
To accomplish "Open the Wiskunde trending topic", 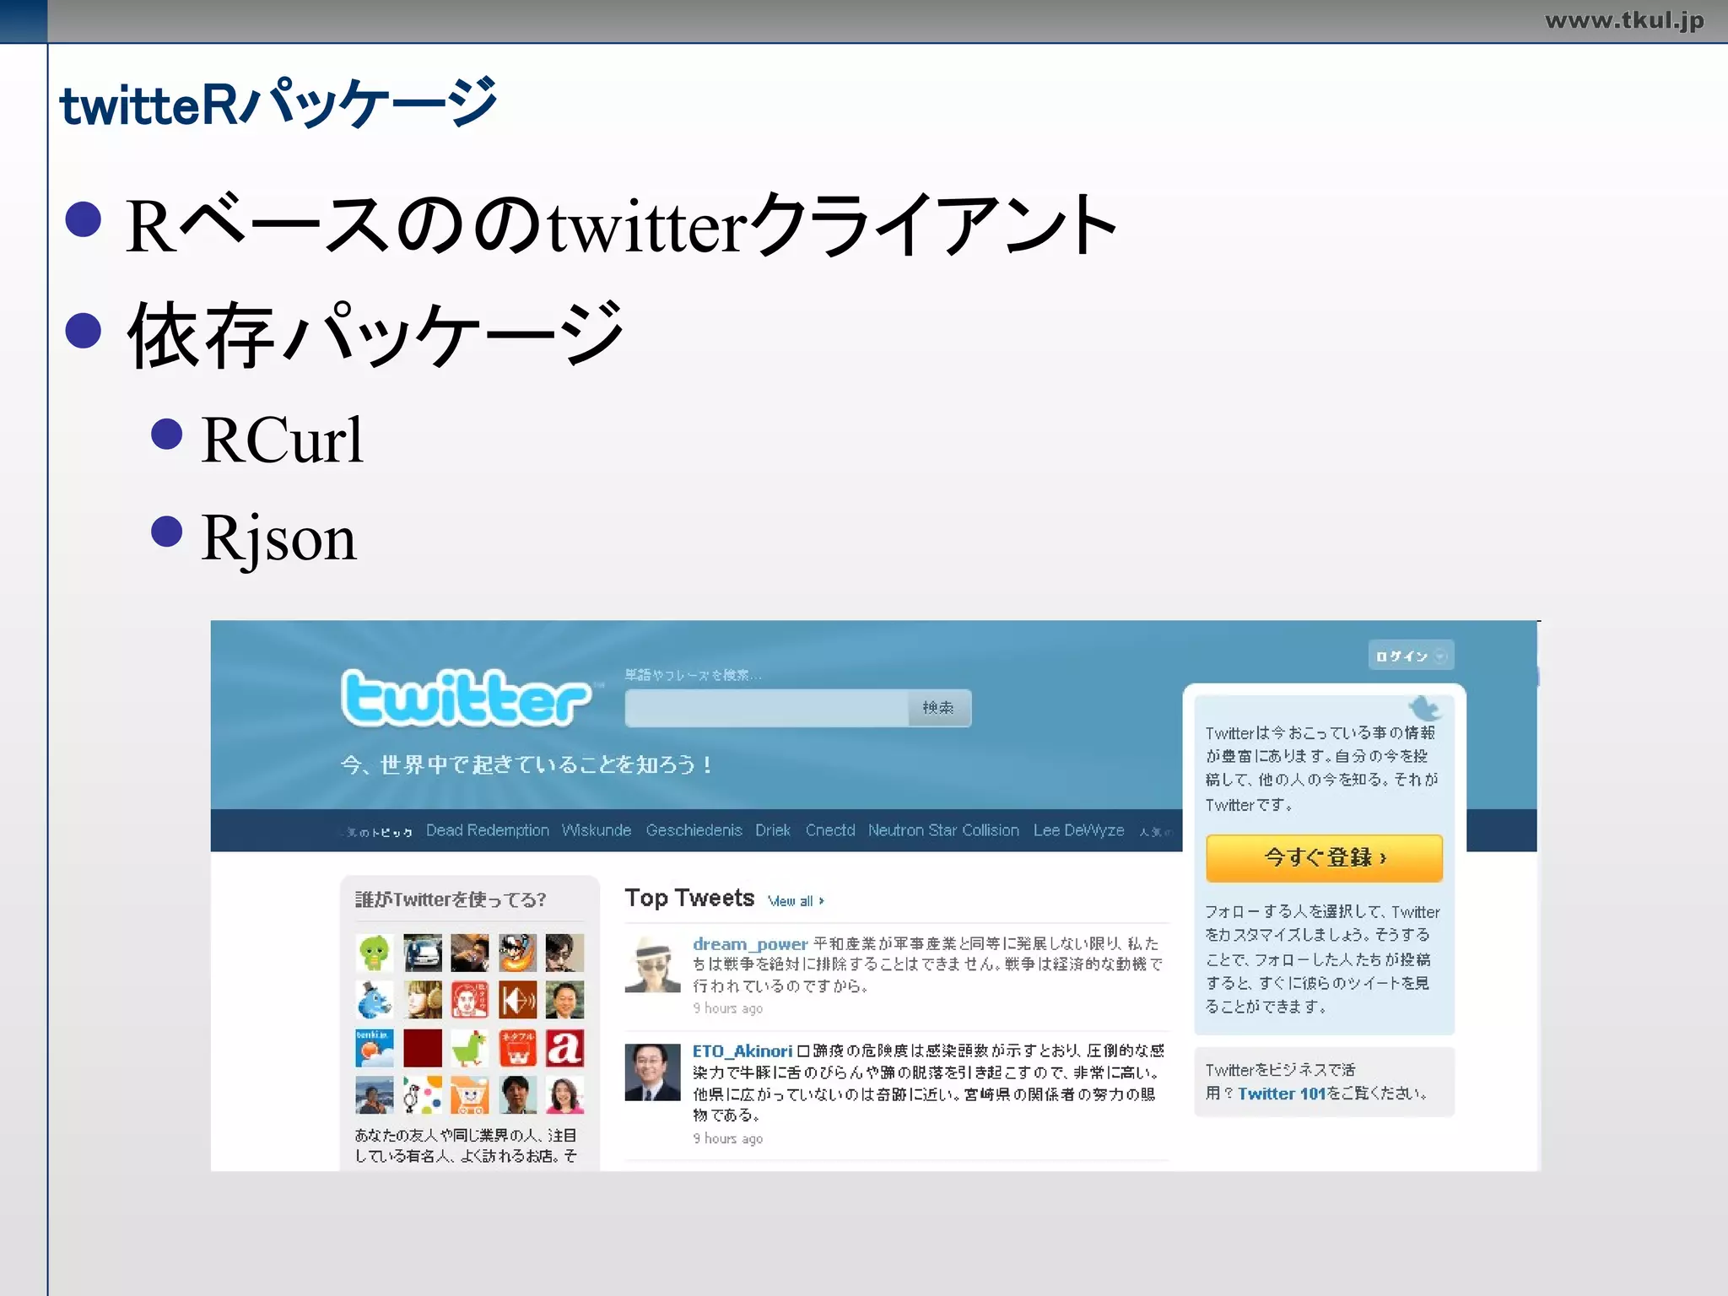I will 597,830.
